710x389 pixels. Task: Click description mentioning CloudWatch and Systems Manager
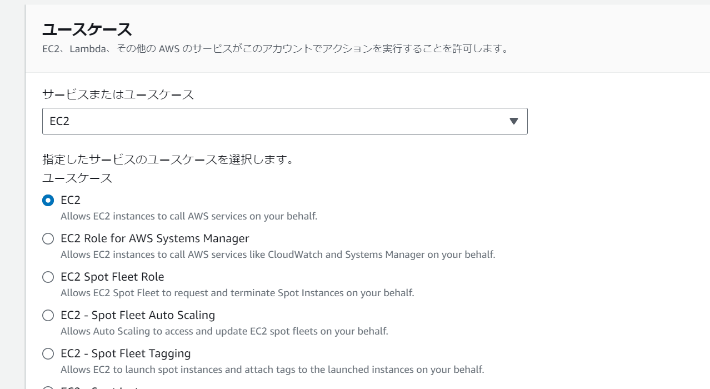[x=278, y=255]
